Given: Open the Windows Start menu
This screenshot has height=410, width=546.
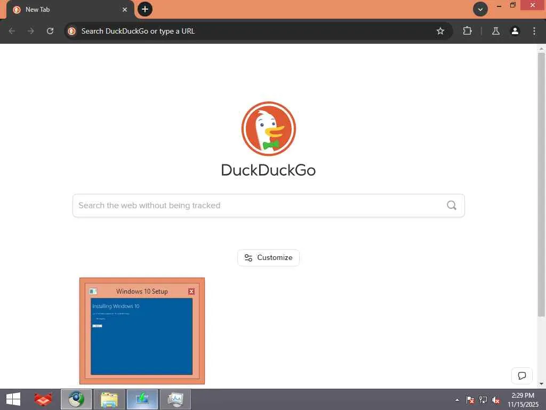Looking at the screenshot, I should (x=13, y=399).
